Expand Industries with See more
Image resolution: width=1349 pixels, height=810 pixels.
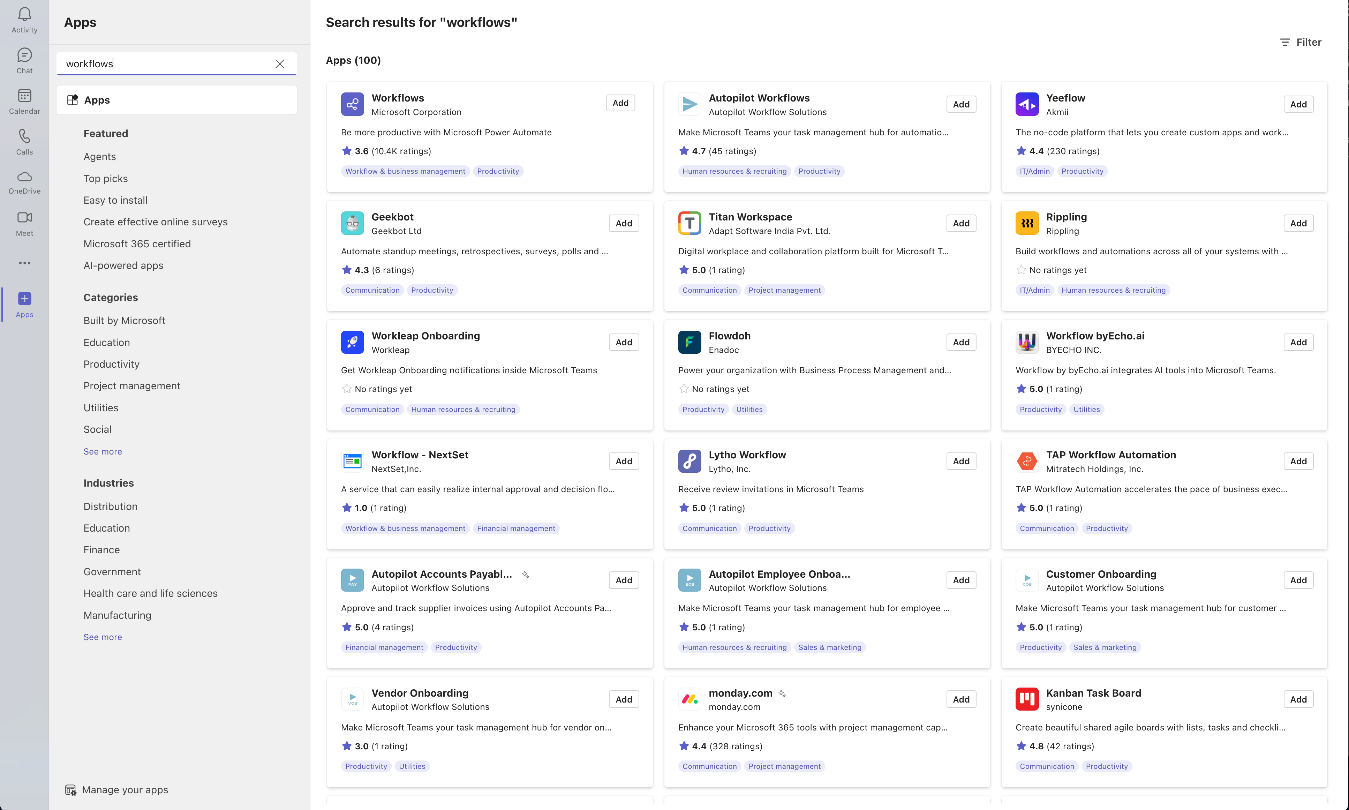103,637
